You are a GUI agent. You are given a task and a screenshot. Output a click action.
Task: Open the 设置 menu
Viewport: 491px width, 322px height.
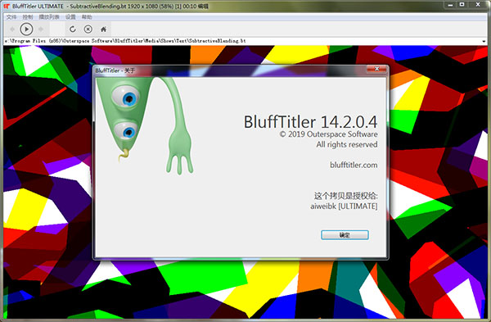tap(70, 17)
